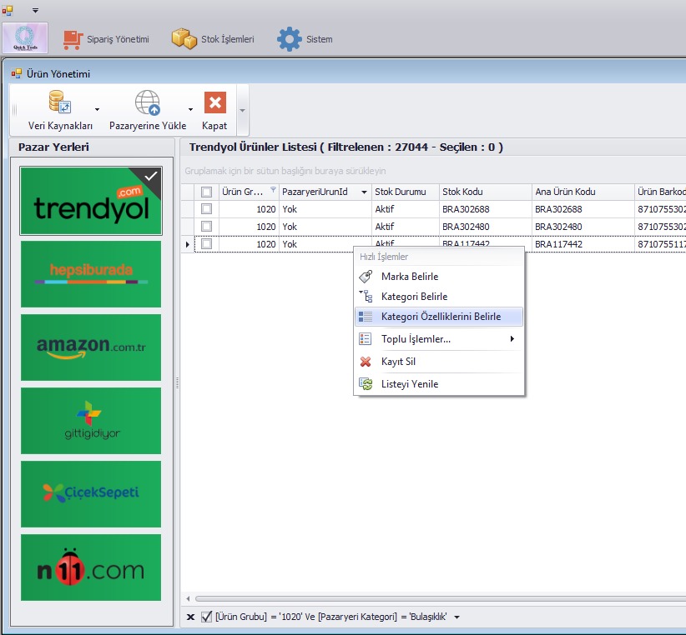Open Sipariş Yönetimi shopping cart icon
Viewport: 686px width, 635px height.
pos(73,40)
